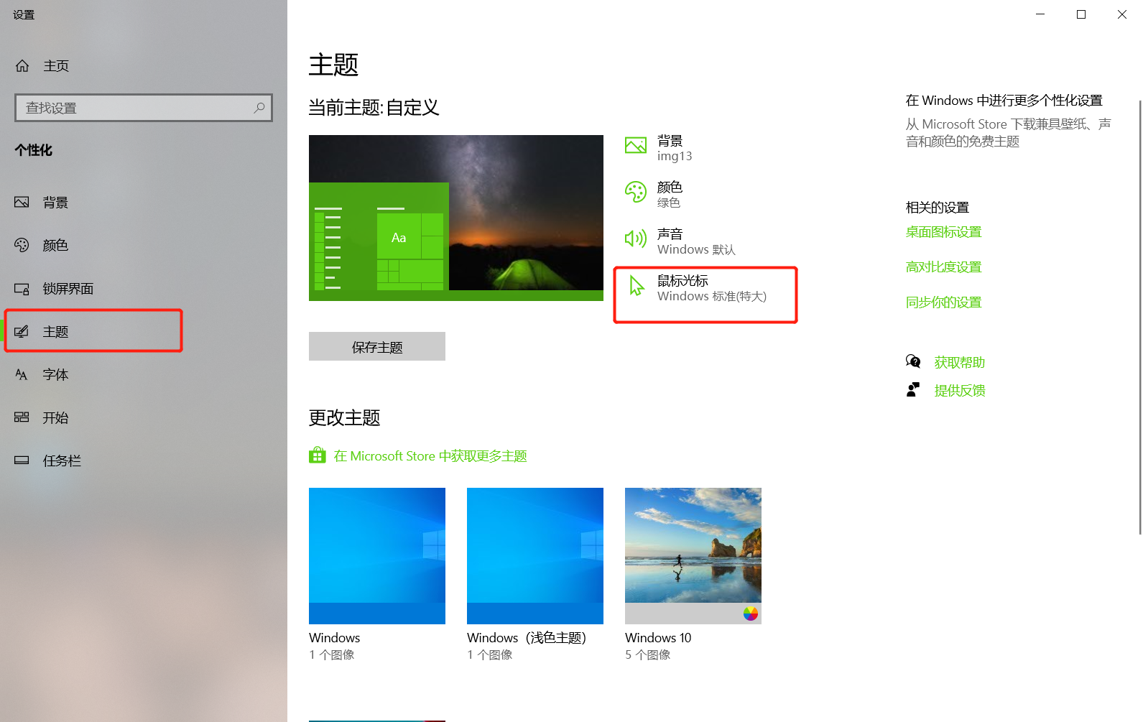Click the 颜色 绿色 setting text

click(670, 195)
